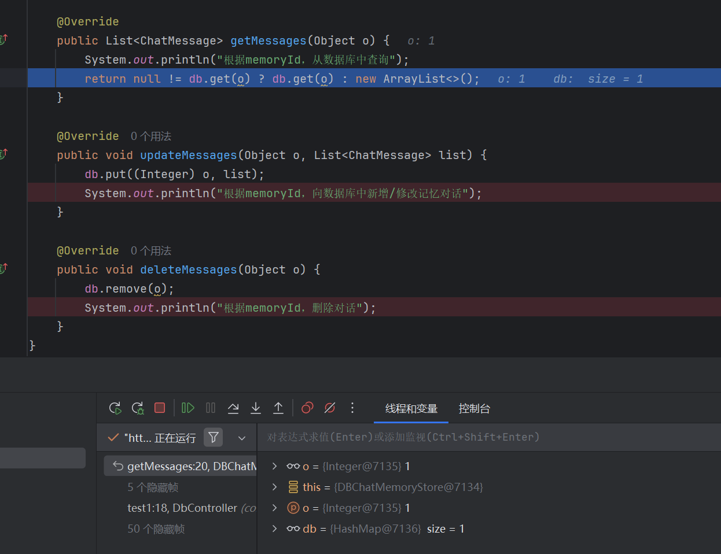Pause the program execution
Image resolution: width=721 pixels, height=554 pixels.
(211, 408)
